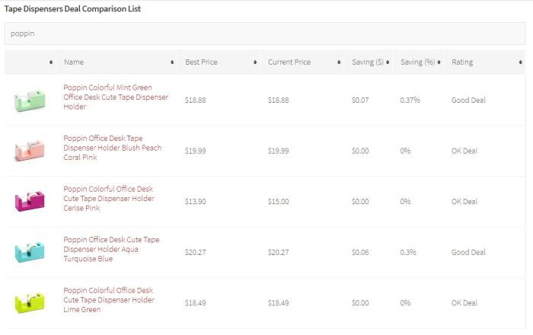This screenshot has height=335, width=533.
Task: Click OK Deal rating in Blush Peach row
Action: point(464,151)
